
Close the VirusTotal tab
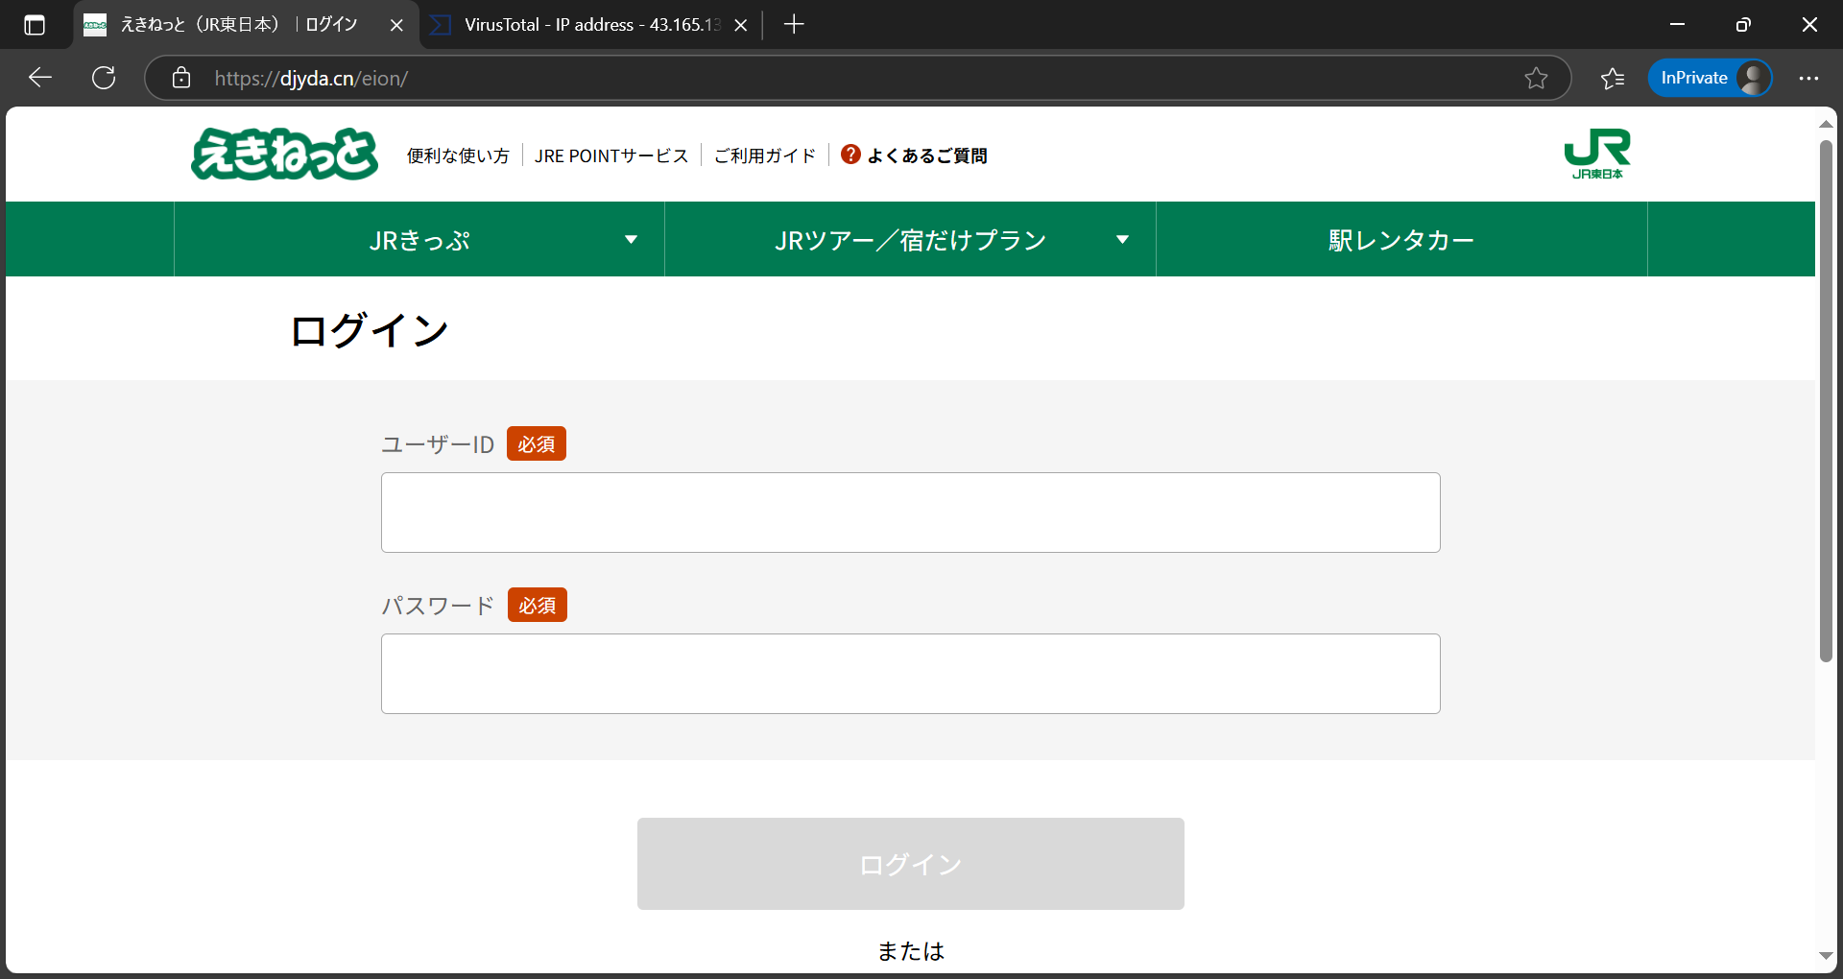click(x=741, y=25)
